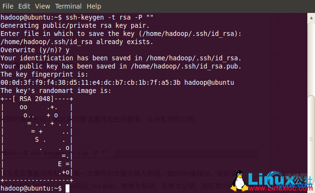Open the Help menu
Image resolution: width=315 pixels, height=193 pixels.
tap(94, 6)
